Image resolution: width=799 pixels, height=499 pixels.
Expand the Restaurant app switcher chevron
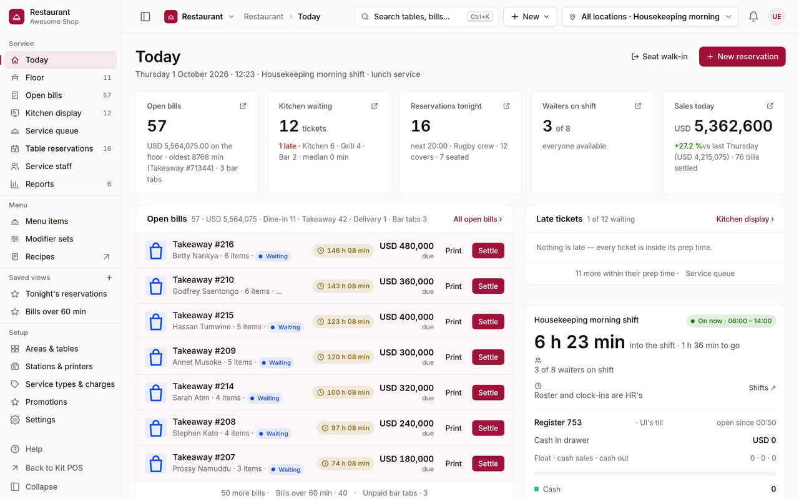coord(232,17)
